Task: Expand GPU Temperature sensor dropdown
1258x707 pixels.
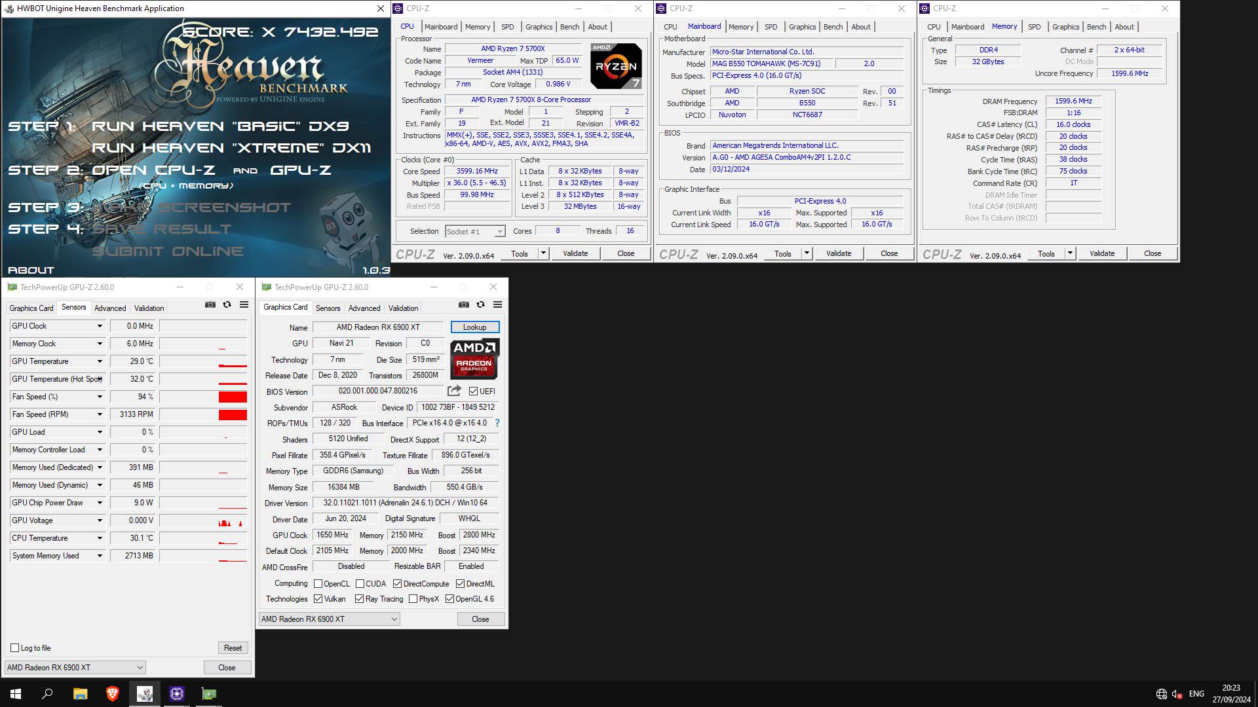Action: pos(100,361)
